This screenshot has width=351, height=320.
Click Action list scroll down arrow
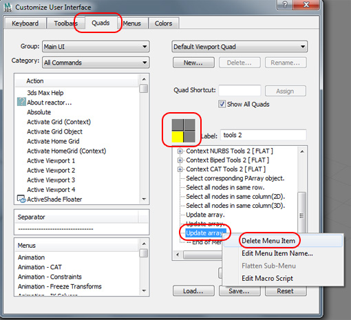pos(144,199)
